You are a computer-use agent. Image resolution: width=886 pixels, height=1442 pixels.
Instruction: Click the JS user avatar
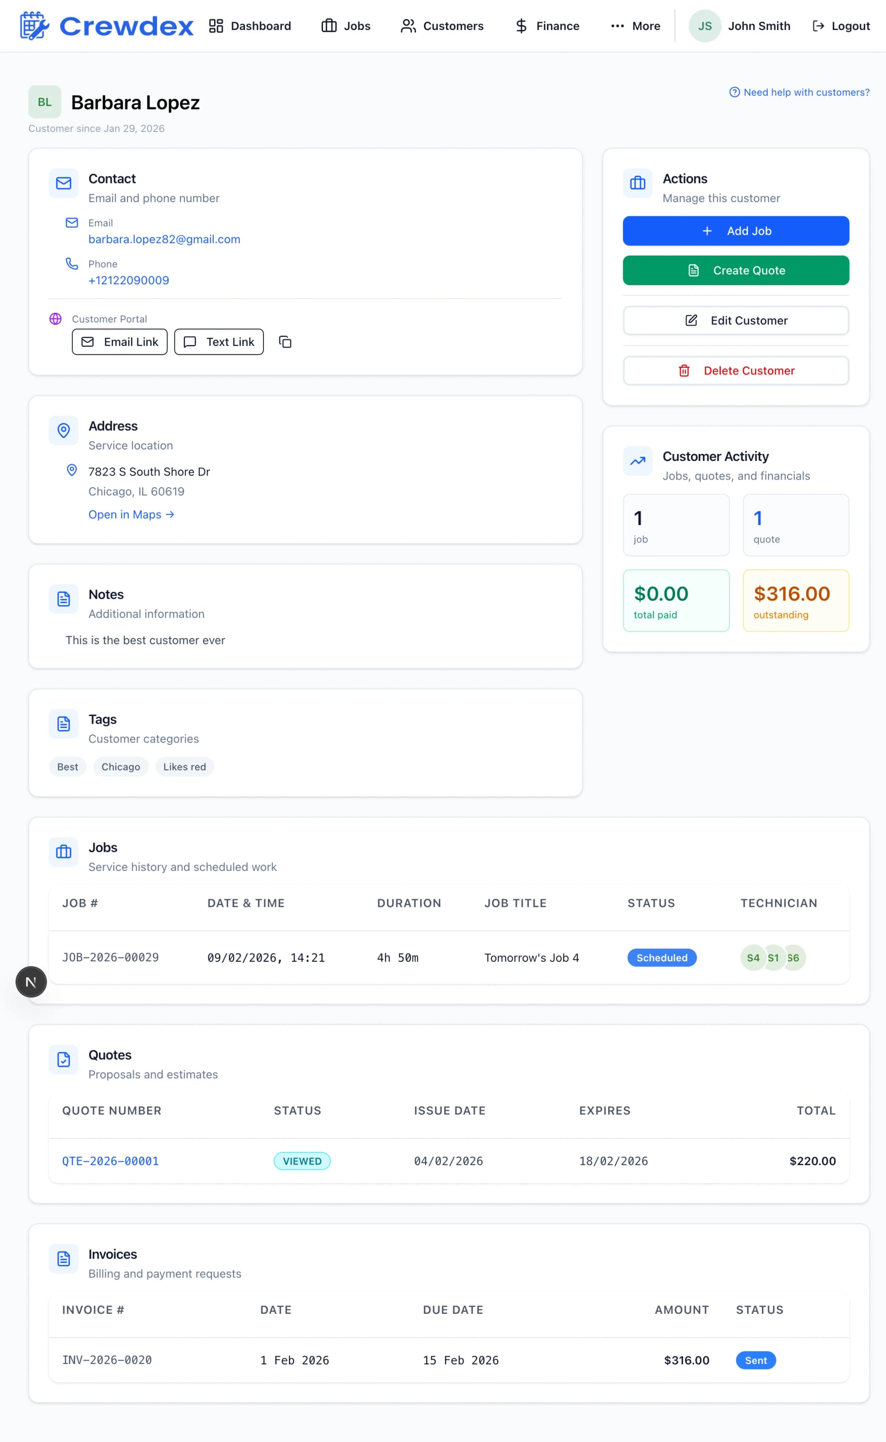click(x=704, y=26)
